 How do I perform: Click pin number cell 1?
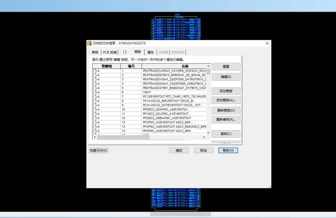click(131, 71)
